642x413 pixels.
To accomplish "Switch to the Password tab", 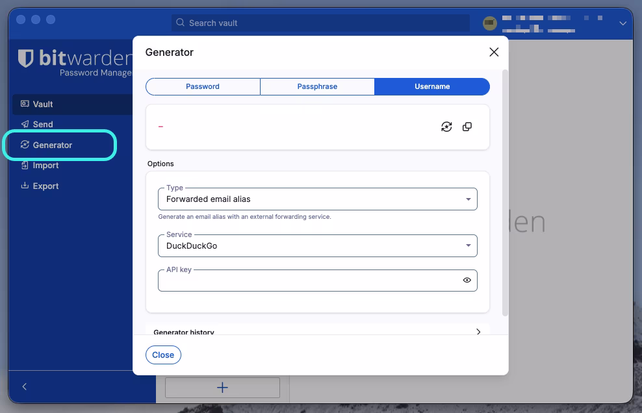I will [x=203, y=86].
